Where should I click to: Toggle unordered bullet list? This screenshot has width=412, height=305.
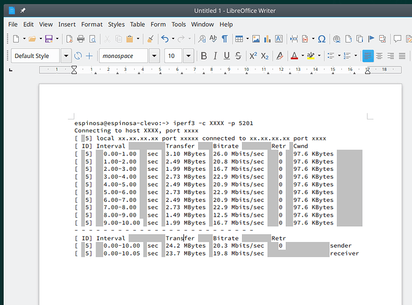331,56
